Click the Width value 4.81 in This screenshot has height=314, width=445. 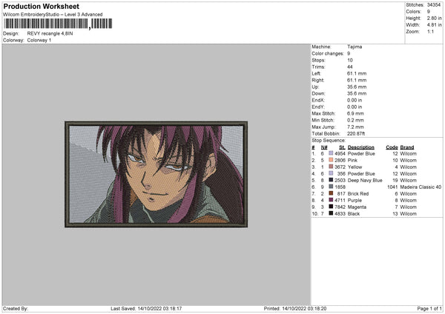click(x=434, y=25)
